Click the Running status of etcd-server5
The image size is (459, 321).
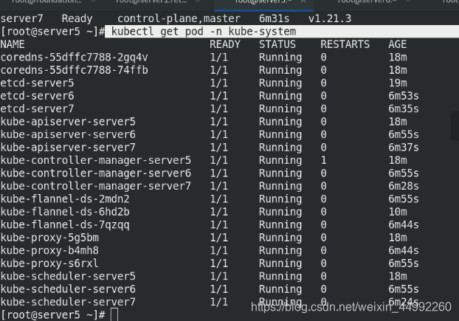280,83
